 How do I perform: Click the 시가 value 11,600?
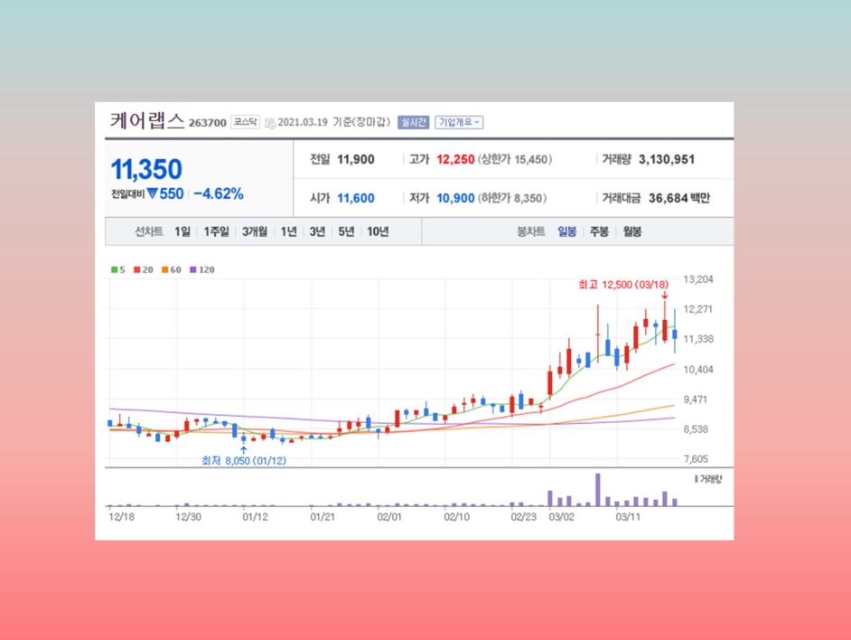coord(356,198)
